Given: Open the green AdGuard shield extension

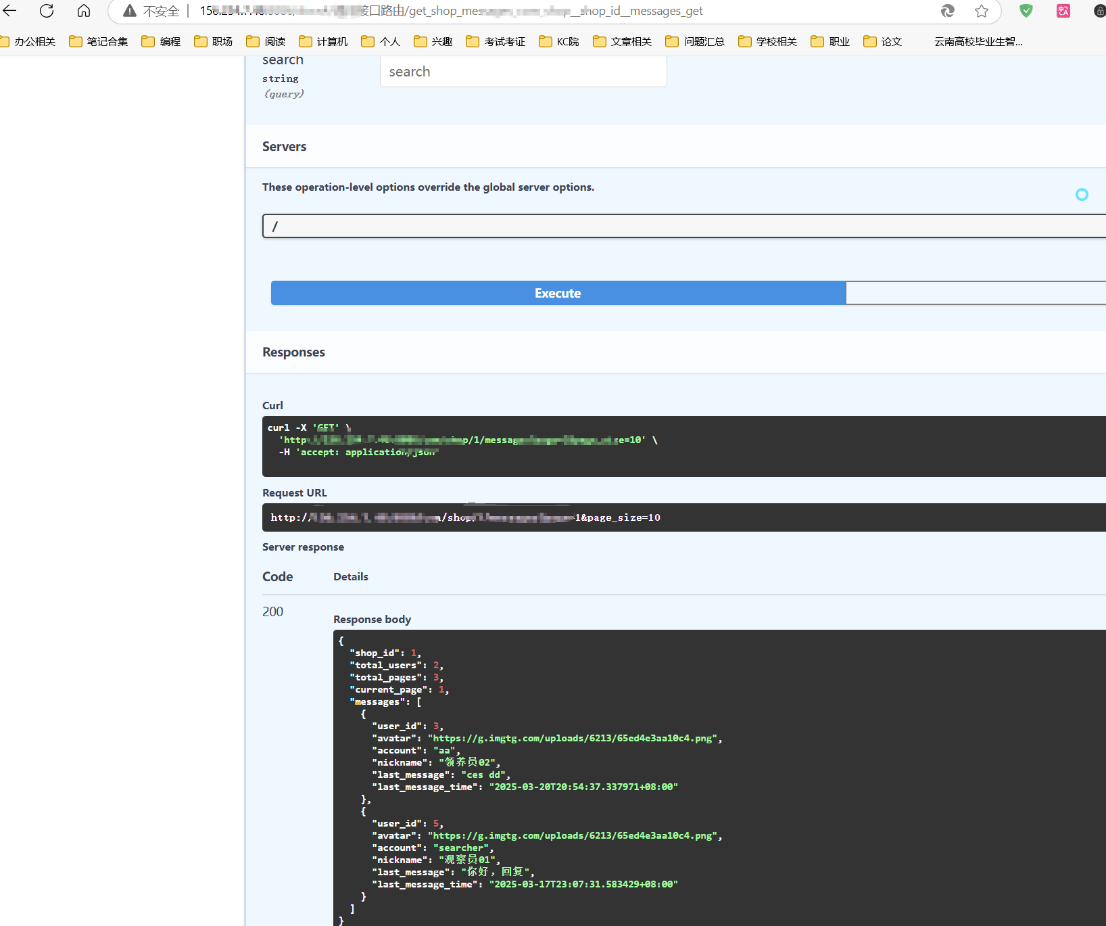Looking at the screenshot, I should point(1026,11).
